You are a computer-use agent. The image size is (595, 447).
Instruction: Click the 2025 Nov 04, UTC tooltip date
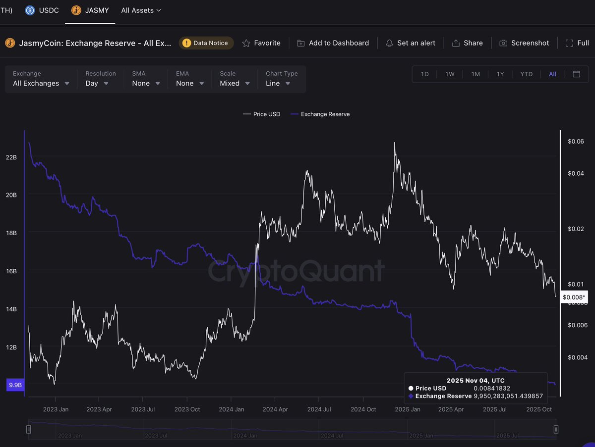[476, 381]
